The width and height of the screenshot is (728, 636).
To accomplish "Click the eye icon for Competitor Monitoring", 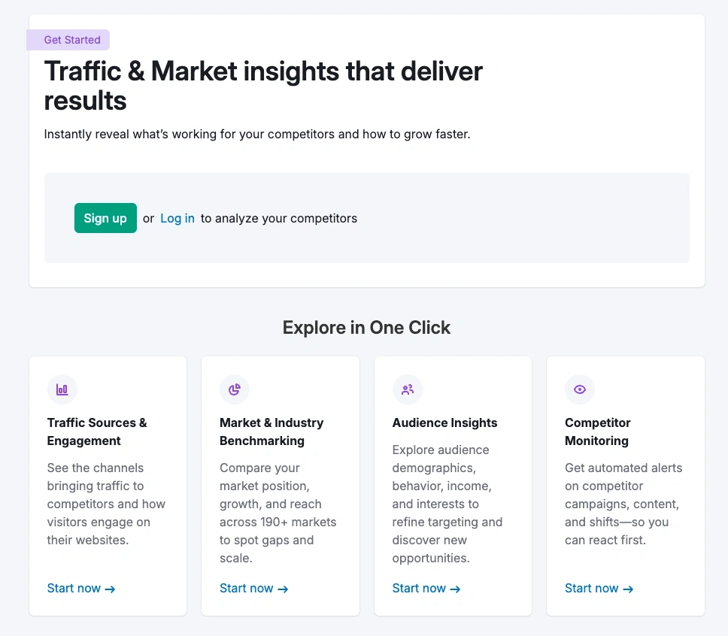I will [579, 389].
